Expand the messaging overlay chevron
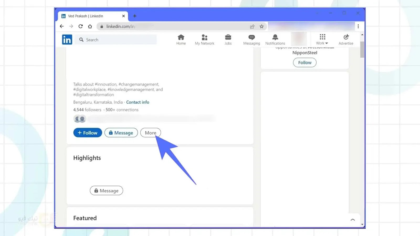 (x=353, y=220)
